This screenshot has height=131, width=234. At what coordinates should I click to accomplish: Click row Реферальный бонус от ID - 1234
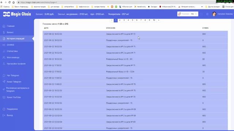(135, 72)
